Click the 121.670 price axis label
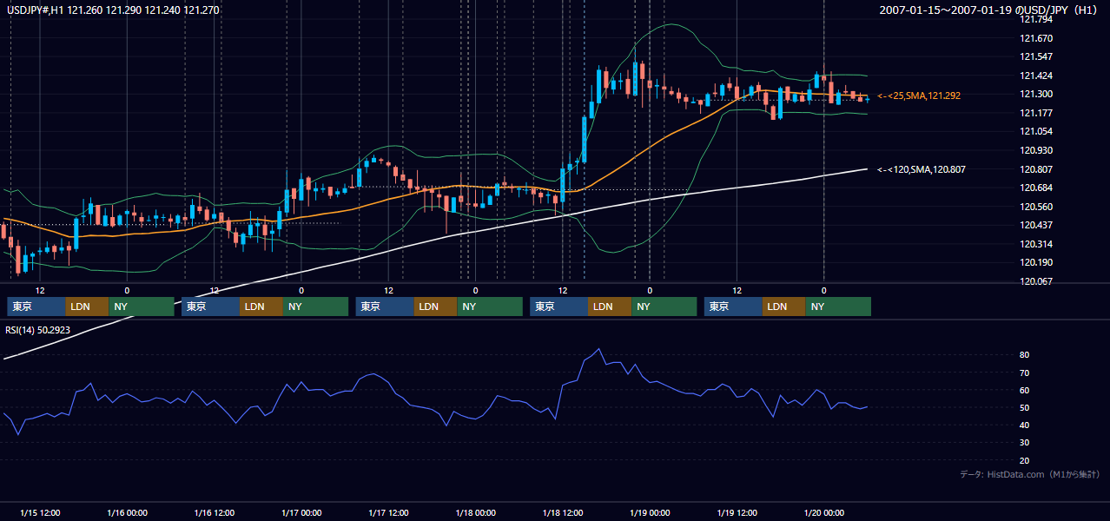The width and height of the screenshot is (1110, 521). (1036, 38)
